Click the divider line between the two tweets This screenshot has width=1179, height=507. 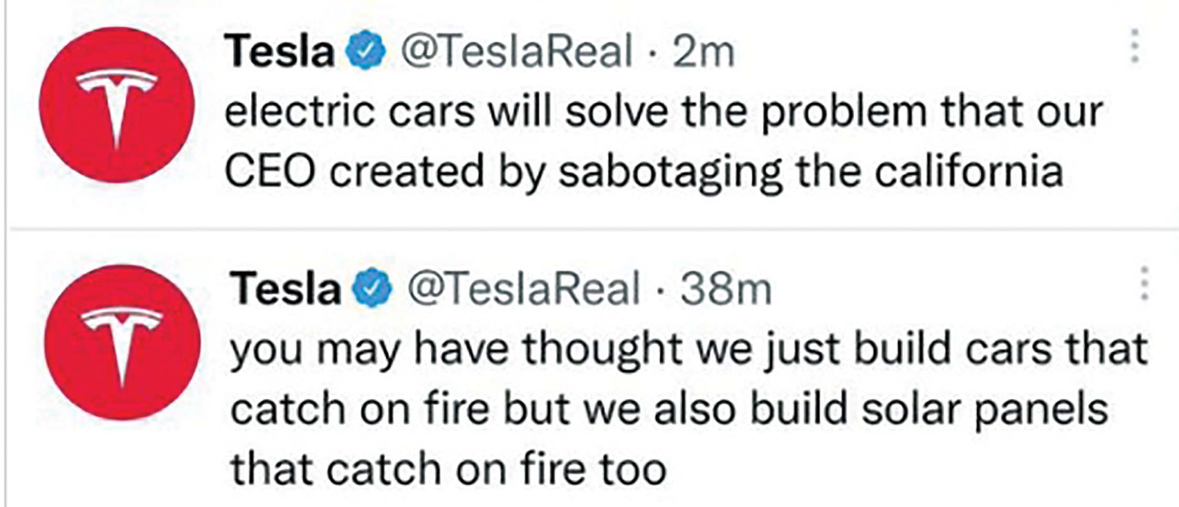[x=594, y=229]
